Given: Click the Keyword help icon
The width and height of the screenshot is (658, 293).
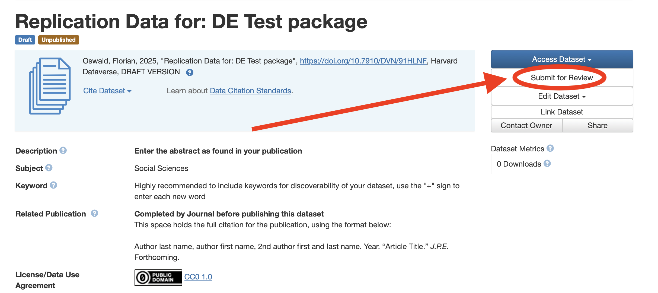Looking at the screenshot, I should click(x=54, y=185).
